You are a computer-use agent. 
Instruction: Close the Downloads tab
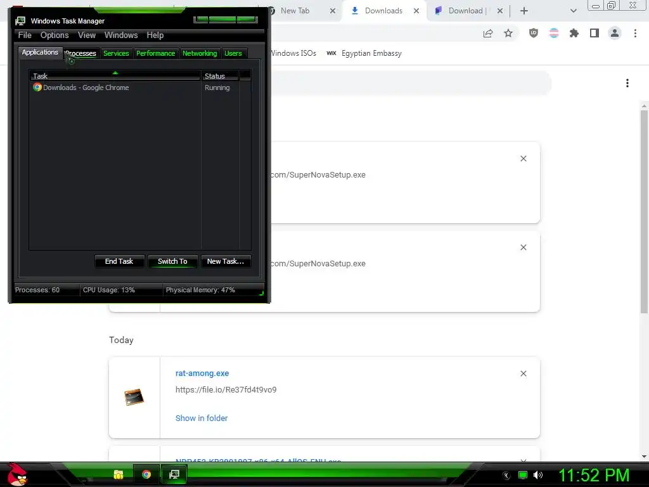416,11
